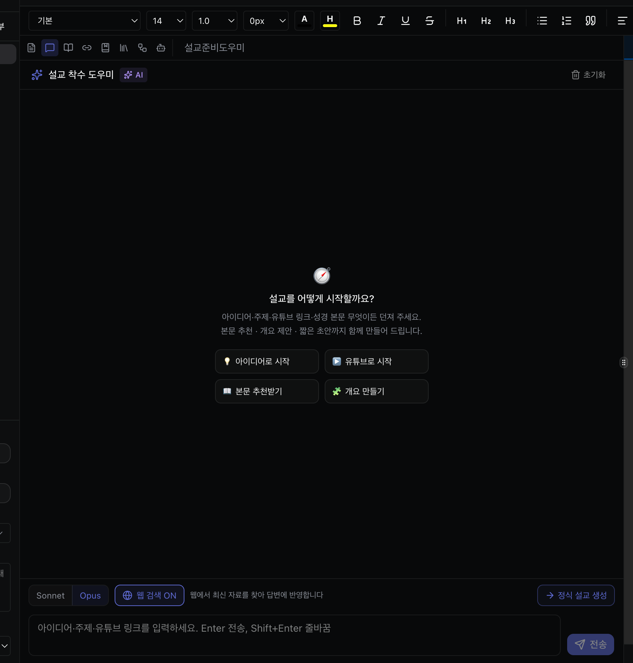633x663 pixels.
Task: Insert a numbered list
Action: [x=566, y=21]
